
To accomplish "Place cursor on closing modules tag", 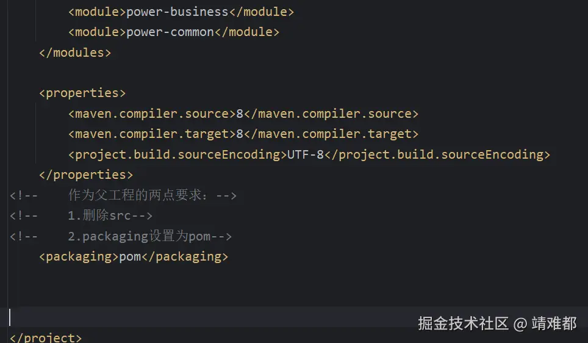I will (75, 52).
